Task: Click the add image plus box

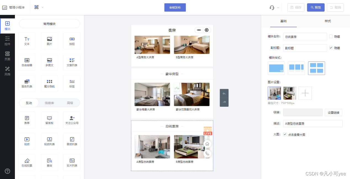Action: pyautogui.click(x=305, y=93)
